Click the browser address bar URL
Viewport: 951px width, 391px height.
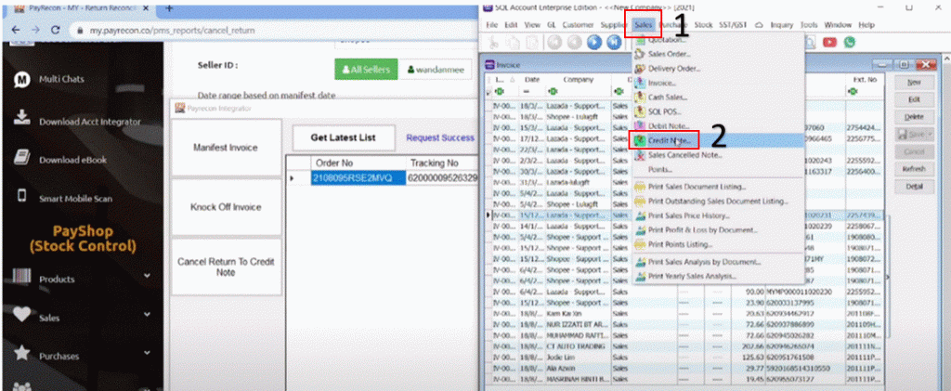click(173, 31)
